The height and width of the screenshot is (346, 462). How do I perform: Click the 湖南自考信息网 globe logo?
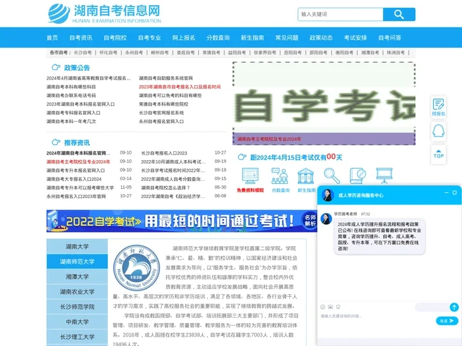(x=58, y=13)
